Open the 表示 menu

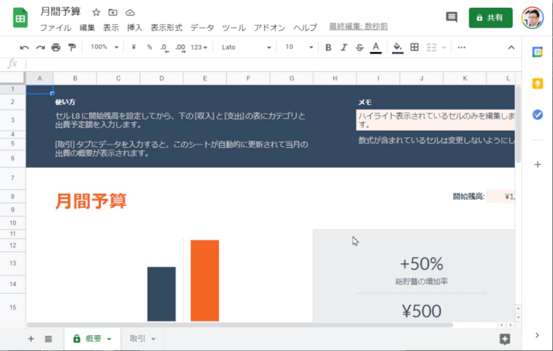[111, 28]
